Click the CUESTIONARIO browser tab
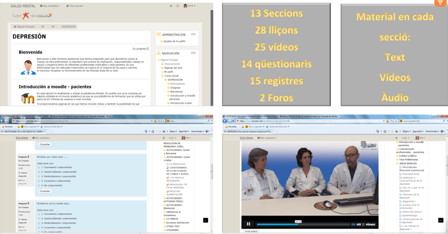This screenshot has width=448, height=234. (x=23, y=132)
